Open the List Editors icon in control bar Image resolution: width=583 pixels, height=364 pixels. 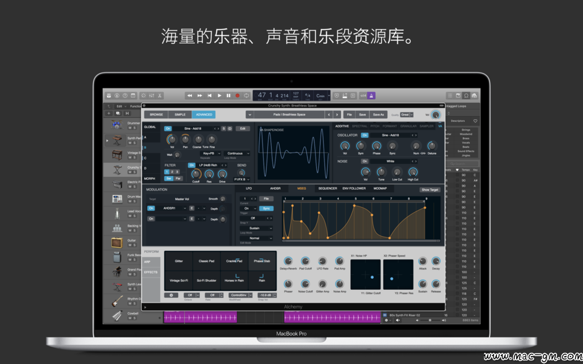click(450, 95)
